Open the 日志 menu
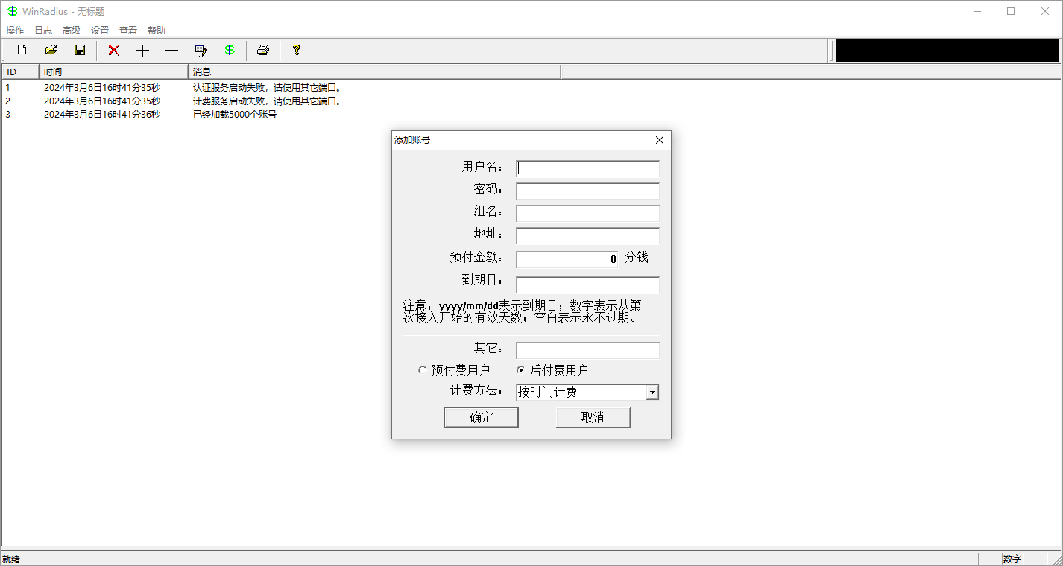Viewport: 1063px width, 566px height. pos(43,31)
